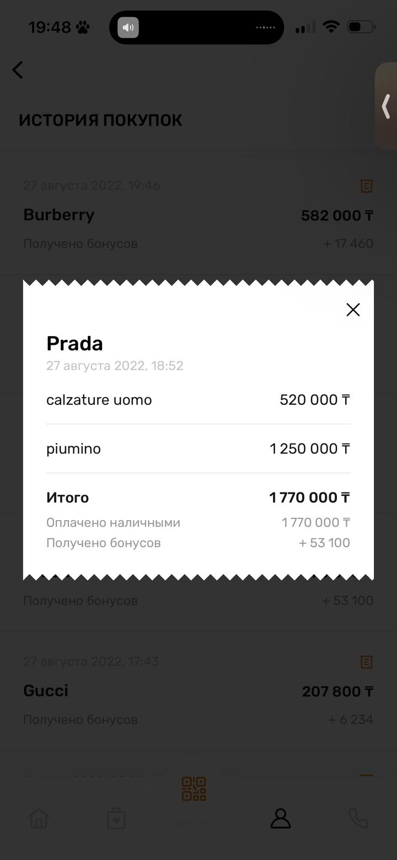The width and height of the screenshot is (397, 860).
Task: Tap the Prada receipt title
Action: (74, 344)
